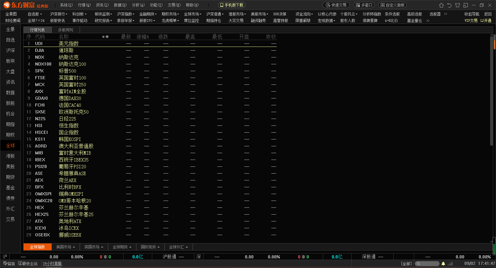Expand the 全球外汇 bottom tab menu
Image resolution: width=496 pixels, height=268 pixels.
pyautogui.click(x=179, y=247)
